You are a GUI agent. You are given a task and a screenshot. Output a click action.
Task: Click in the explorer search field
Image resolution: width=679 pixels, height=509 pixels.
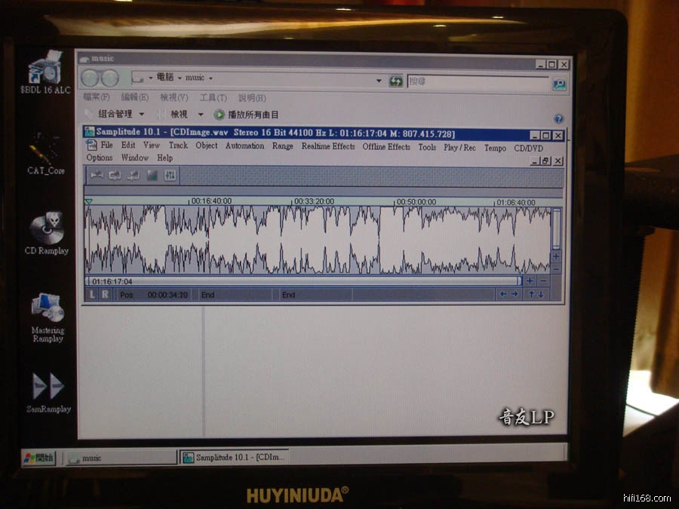click(x=475, y=81)
